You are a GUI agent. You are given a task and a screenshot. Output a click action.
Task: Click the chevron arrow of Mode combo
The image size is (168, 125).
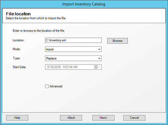click(99, 49)
